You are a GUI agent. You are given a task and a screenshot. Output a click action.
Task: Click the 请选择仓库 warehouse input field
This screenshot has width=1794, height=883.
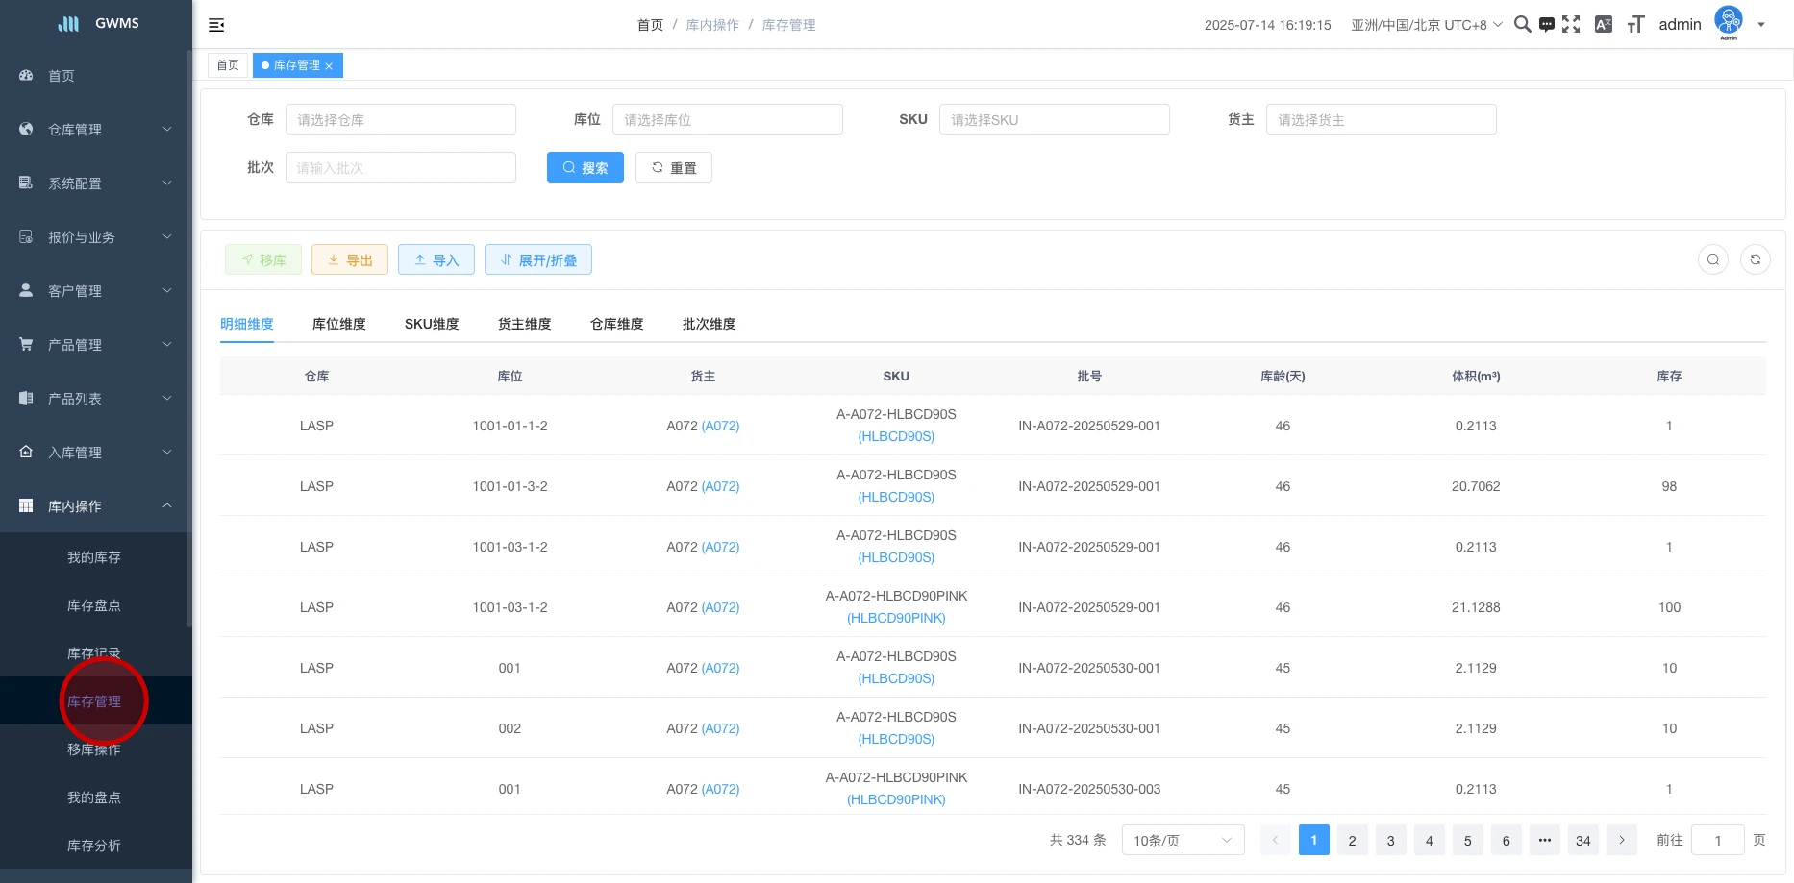coord(400,120)
